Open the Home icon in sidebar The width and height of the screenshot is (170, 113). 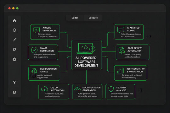pos(14,20)
